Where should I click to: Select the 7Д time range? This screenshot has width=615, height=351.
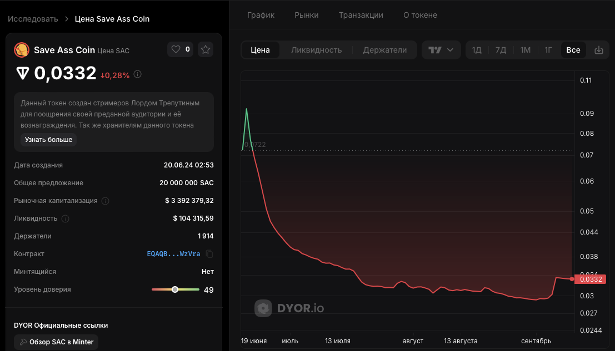click(501, 50)
